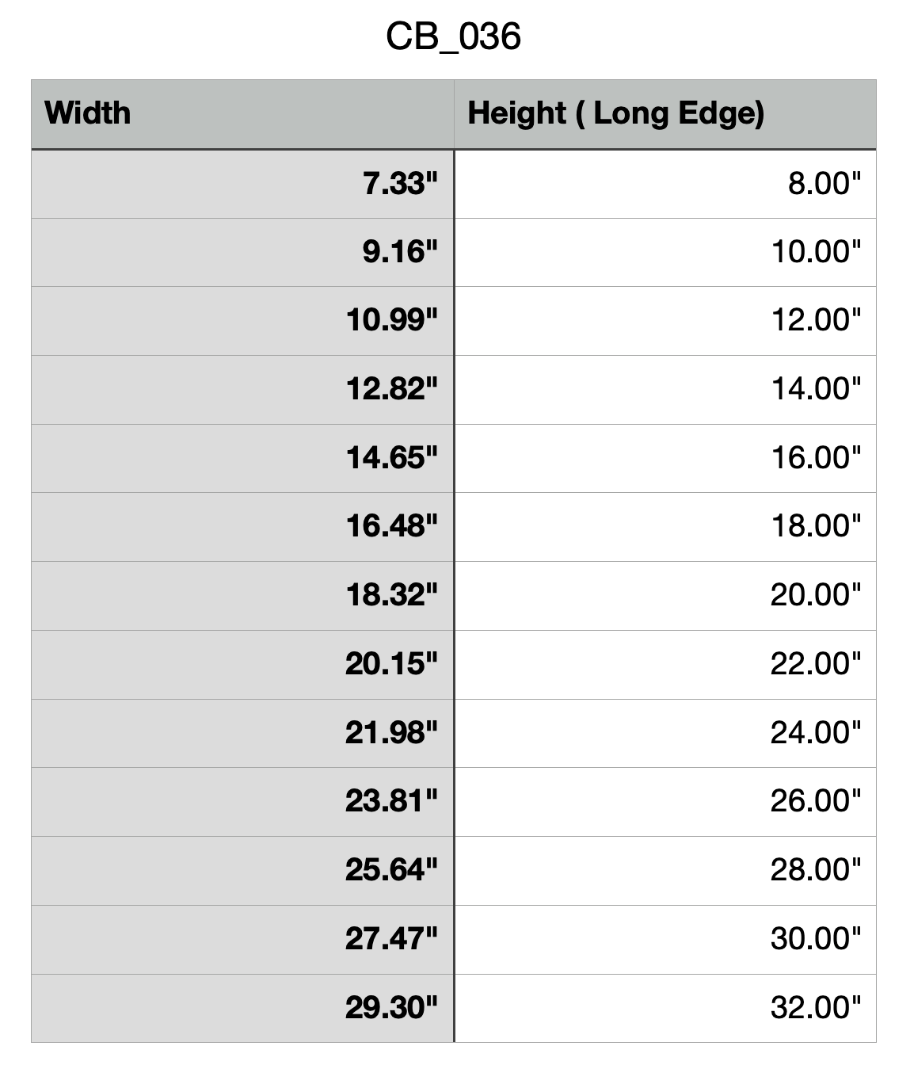The height and width of the screenshot is (1065, 914).
Task: Select the 32.00" height cell
Action: coord(816,1008)
